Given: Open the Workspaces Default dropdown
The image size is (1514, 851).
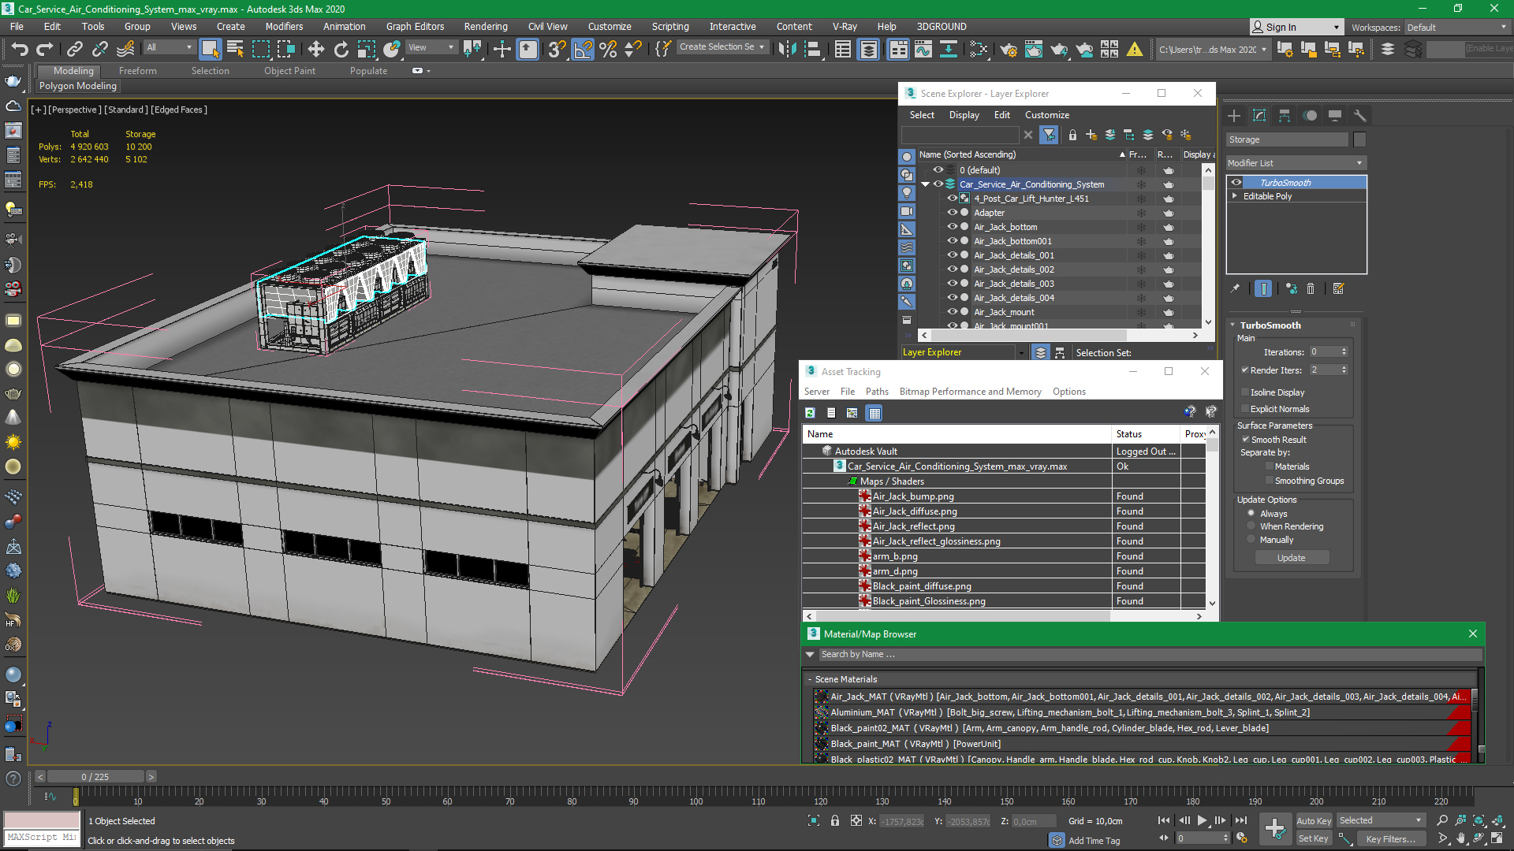Looking at the screenshot, I should (1456, 28).
